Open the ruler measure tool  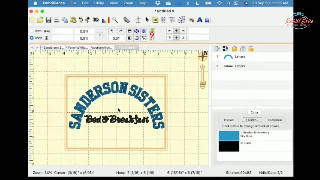tap(127, 20)
